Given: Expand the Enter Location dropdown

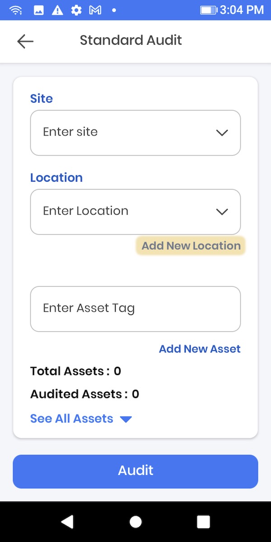Looking at the screenshot, I should coord(135,212).
